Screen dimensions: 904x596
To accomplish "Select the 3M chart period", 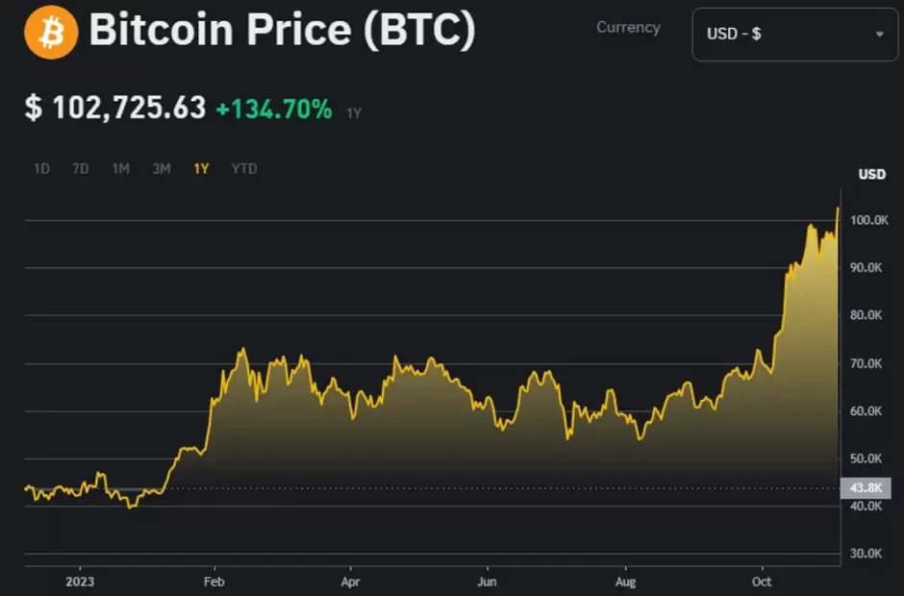I will pyautogui.click(x=161, y=169).
